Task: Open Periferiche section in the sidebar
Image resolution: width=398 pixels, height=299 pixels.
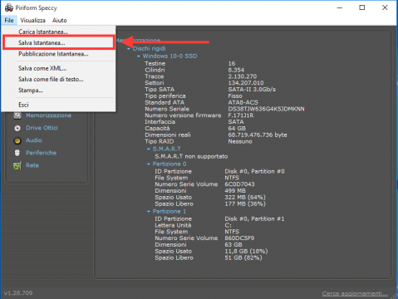Action: [x=41, y=153]
